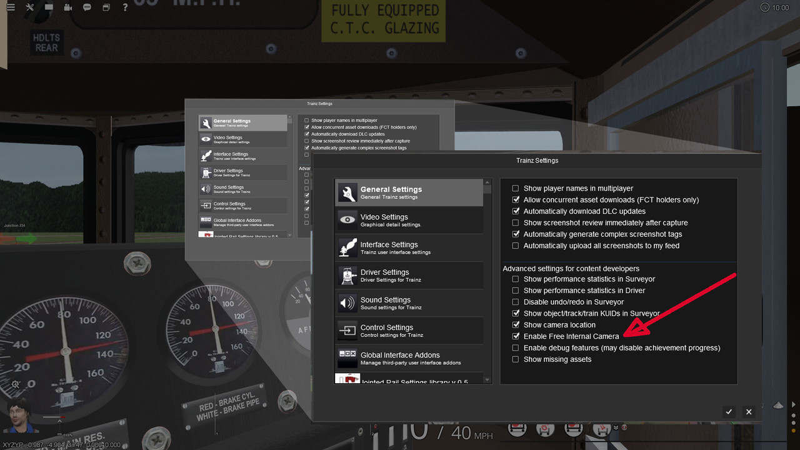Viewport: 800px width, 450px height.
Task: Open the chat speech bubble icon
Action: pos(87,7)
